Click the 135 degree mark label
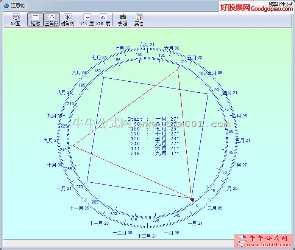295x250 pixels. point(162,55)
